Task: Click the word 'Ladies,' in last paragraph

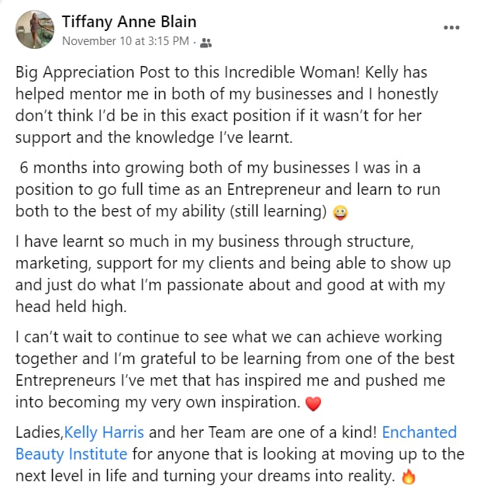Action: click(40, 432)
